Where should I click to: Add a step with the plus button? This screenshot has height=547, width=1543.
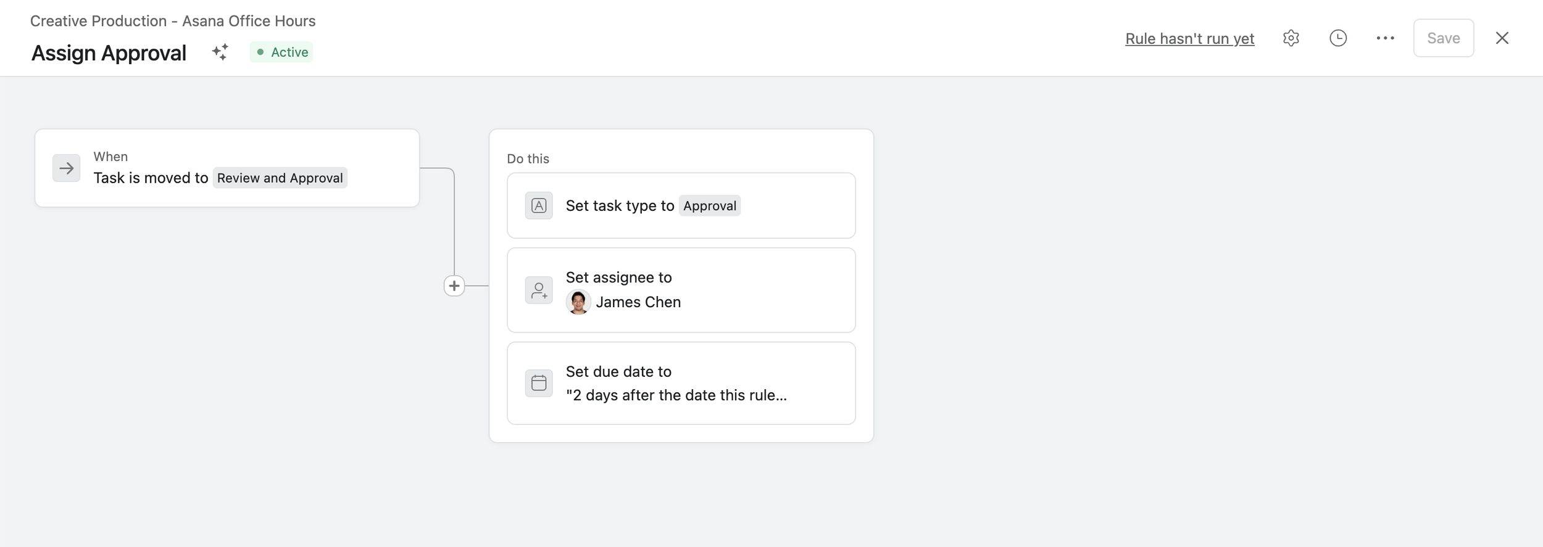(x=454, y=286)
